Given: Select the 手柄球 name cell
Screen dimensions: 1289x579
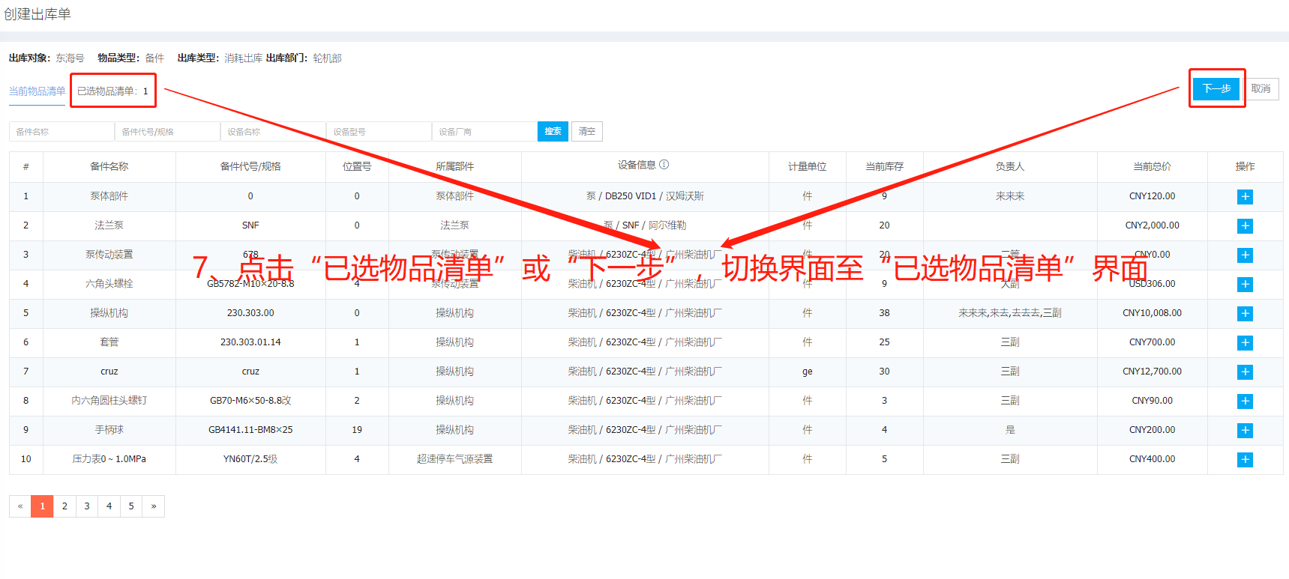Looking at the screenshot, I should pyautogui.click(x=109, y=430).
